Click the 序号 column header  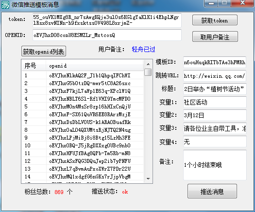tap(34, 66)
